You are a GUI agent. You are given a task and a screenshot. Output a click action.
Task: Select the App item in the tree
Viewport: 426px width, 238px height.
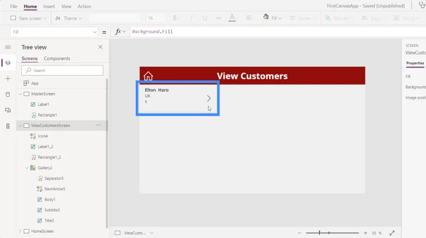point(35,83)
